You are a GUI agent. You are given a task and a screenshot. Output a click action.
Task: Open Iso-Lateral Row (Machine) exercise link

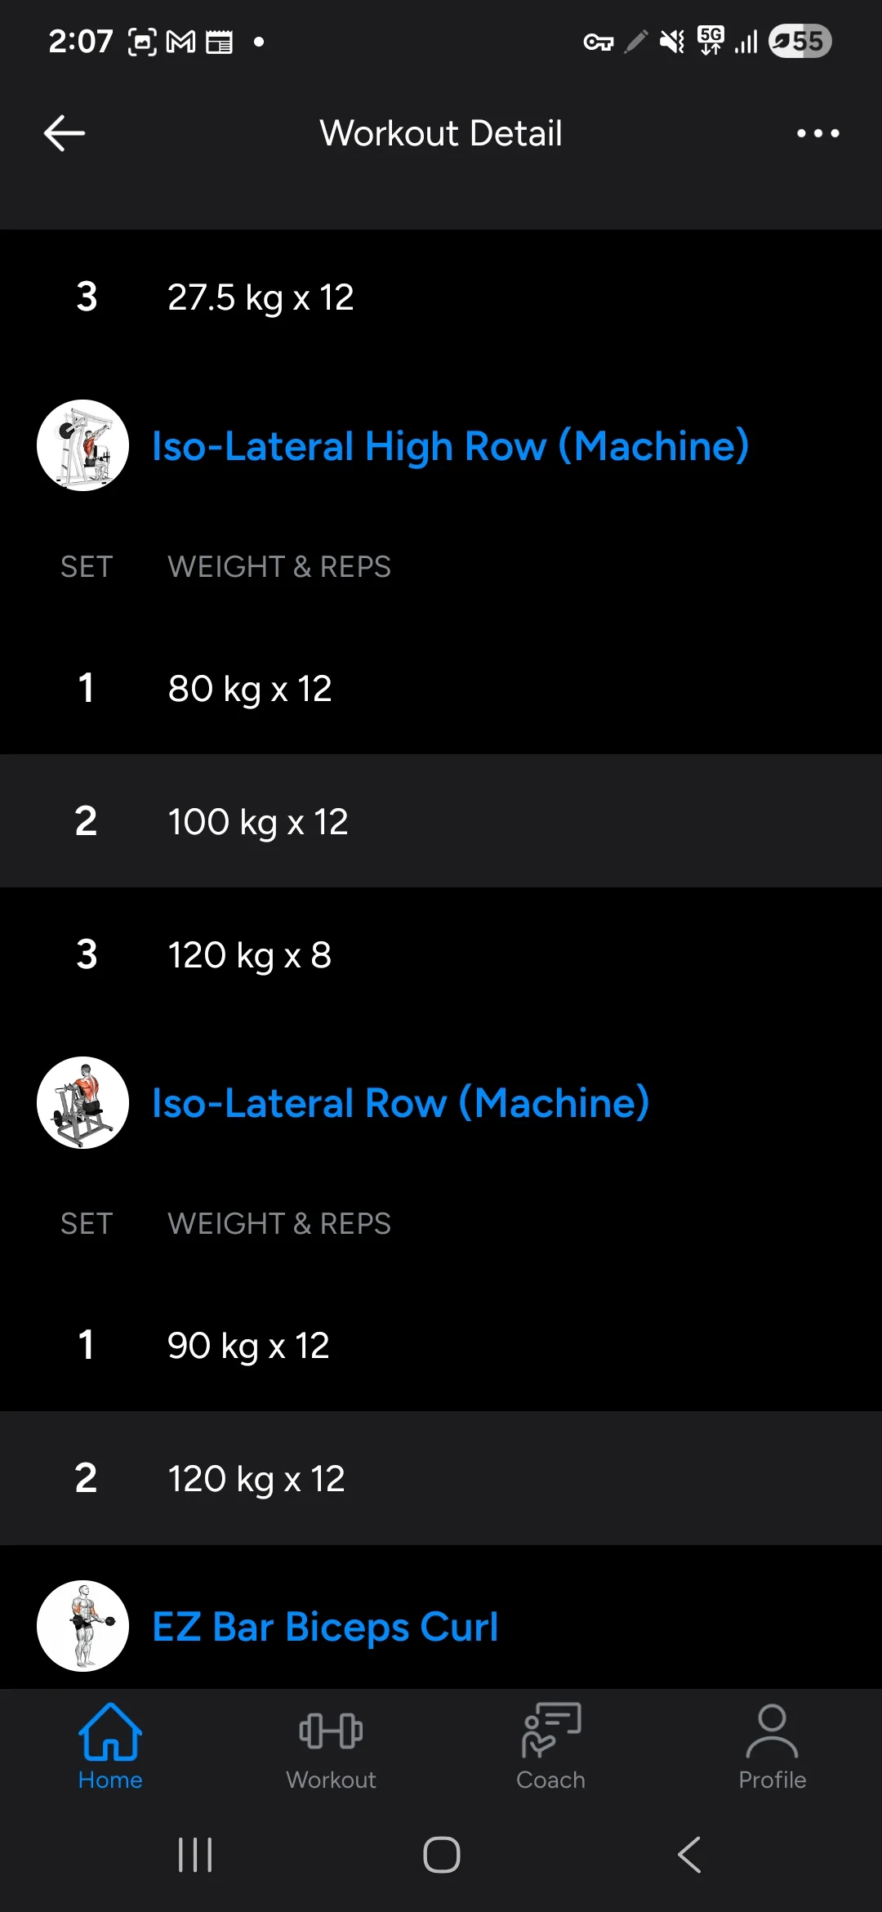point(400,1103)
